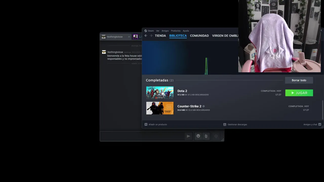
Task: Open the Amigos menu
Action: [165, 31]
